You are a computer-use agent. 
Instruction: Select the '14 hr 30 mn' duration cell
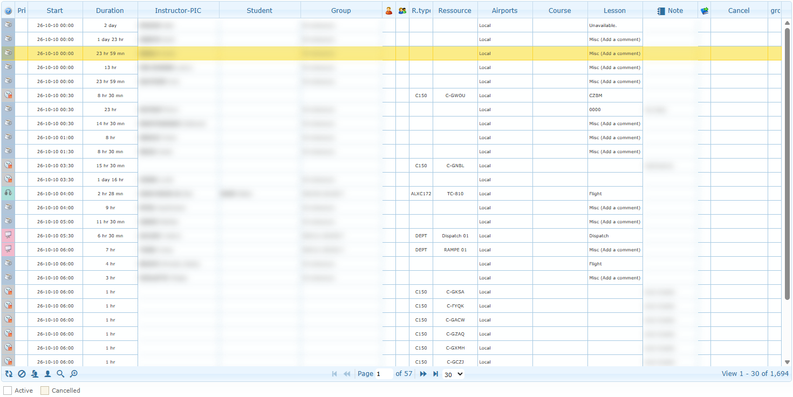110,124
